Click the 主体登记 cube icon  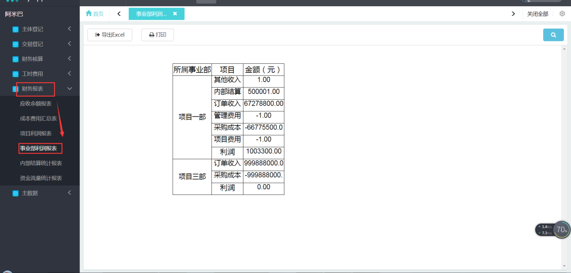click(15, 30)
